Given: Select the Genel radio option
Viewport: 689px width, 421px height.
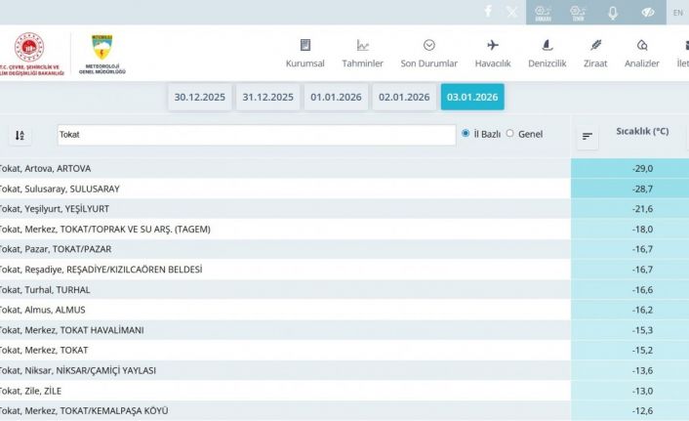Looking at the screenshot, I should click(x=509, y=134).
